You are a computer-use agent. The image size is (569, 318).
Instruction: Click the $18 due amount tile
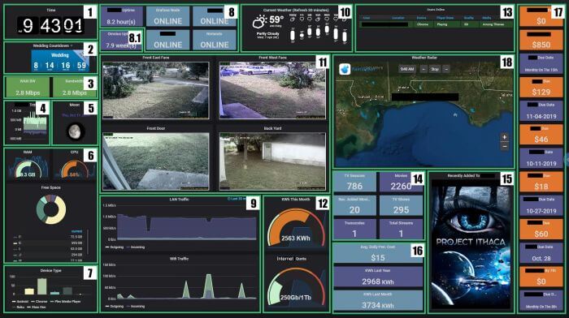541,182
